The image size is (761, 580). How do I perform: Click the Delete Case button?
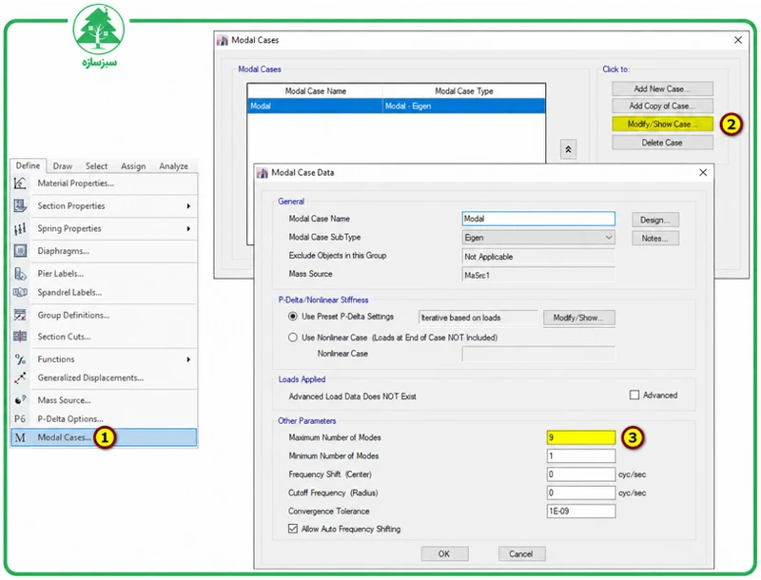point(662,143)
